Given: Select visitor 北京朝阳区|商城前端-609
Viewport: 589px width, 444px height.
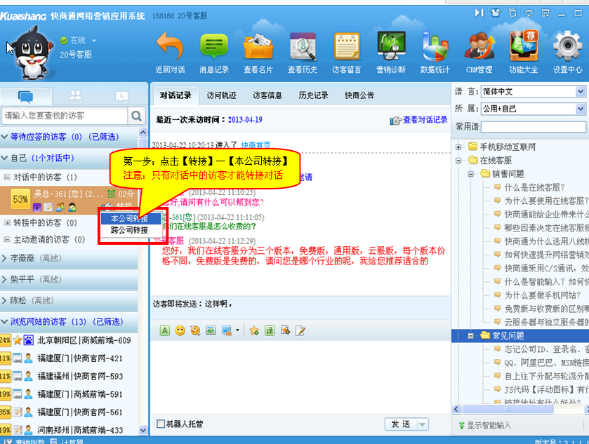Looking at the screenshot, I should (84, 340).
